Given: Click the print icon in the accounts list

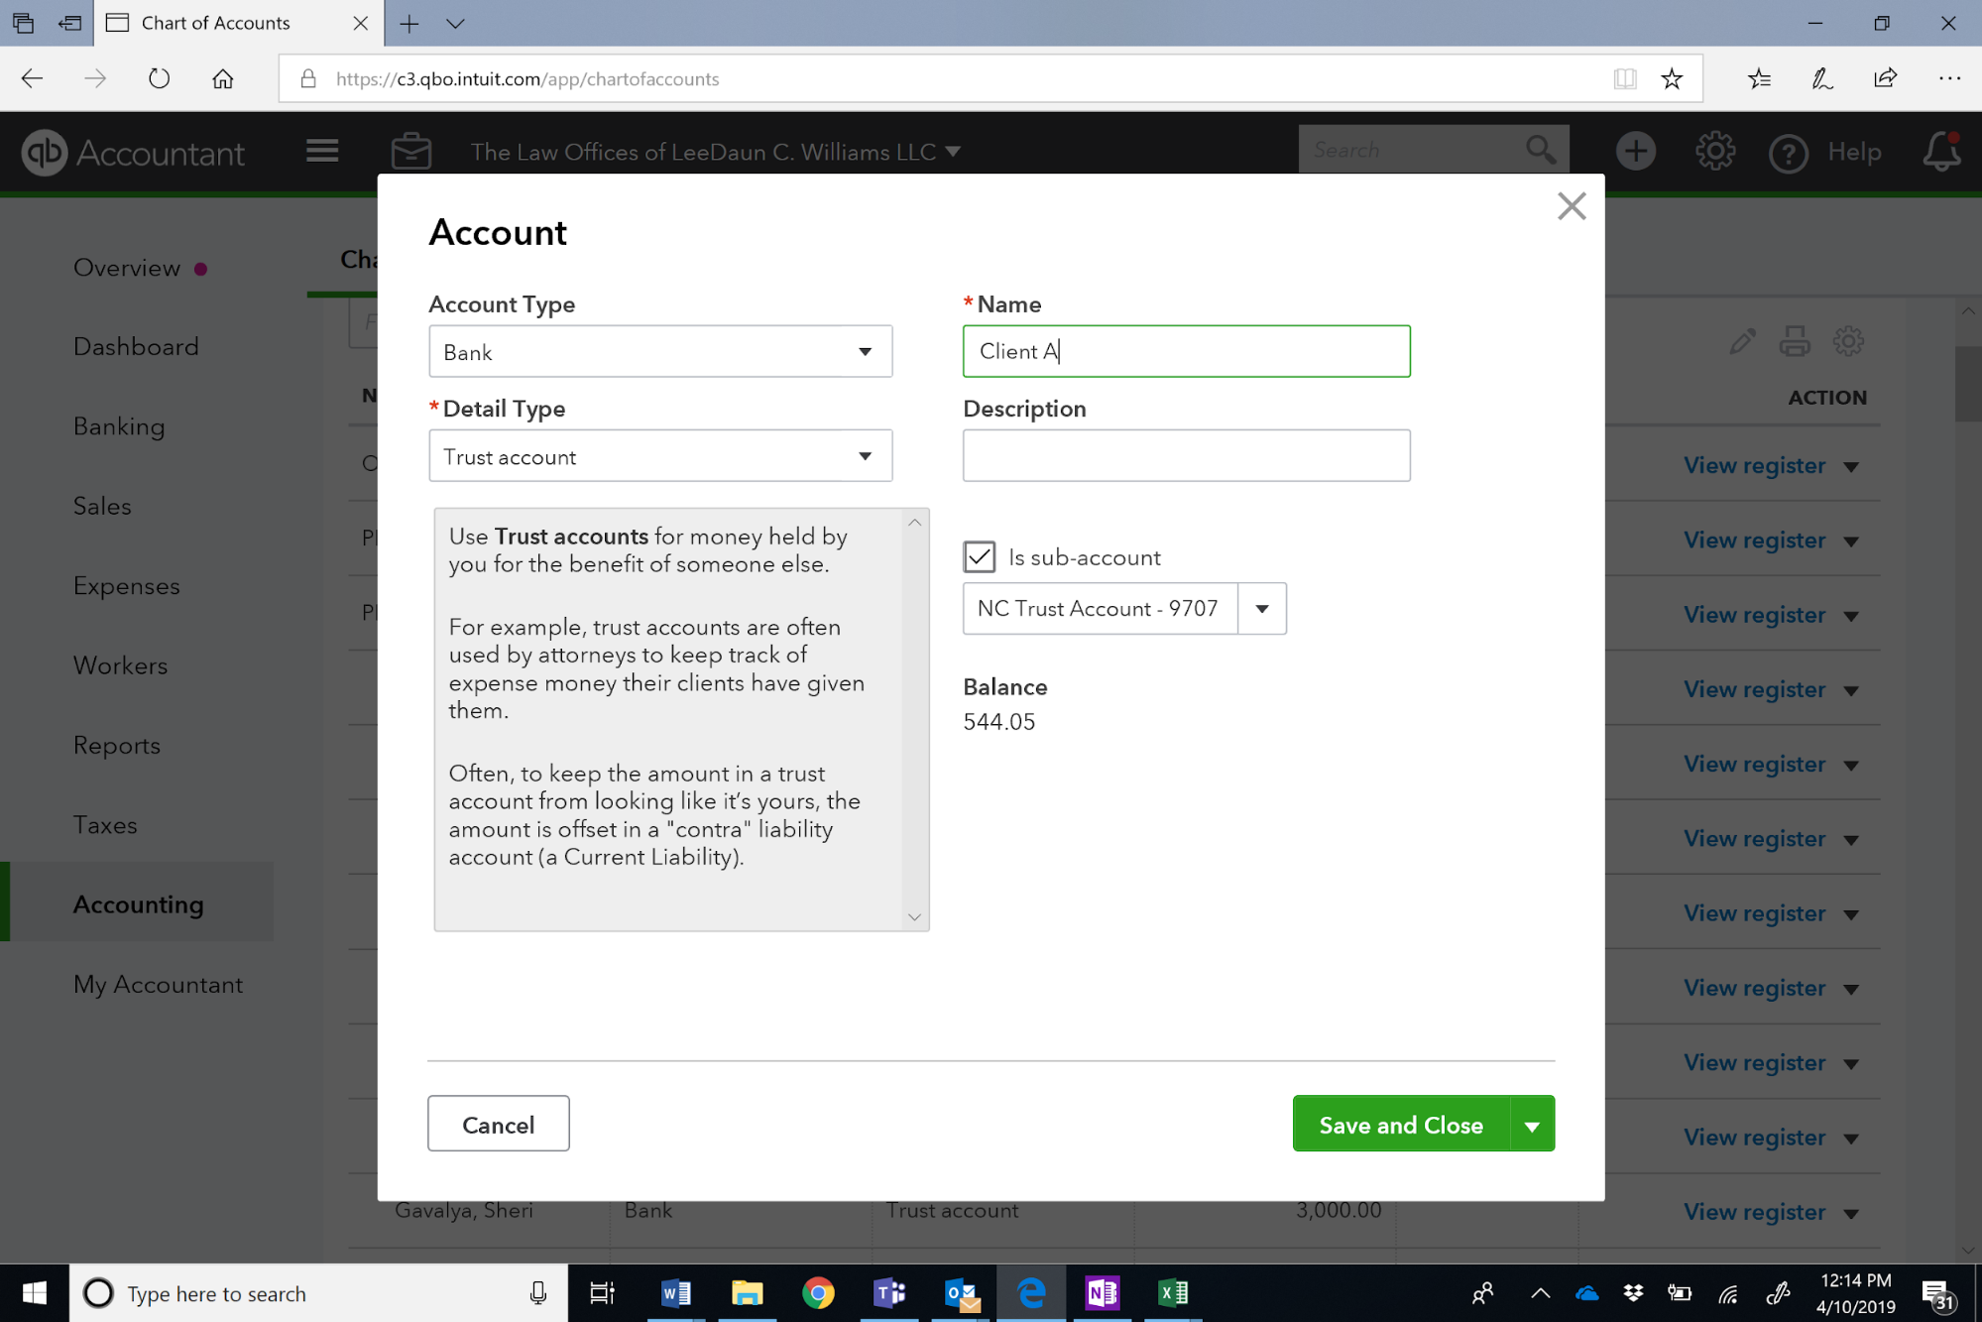Looking at the screenshot, I should tap(1795, 341).
